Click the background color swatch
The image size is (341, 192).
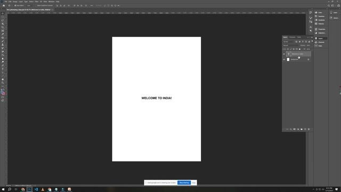click(4, 94)
